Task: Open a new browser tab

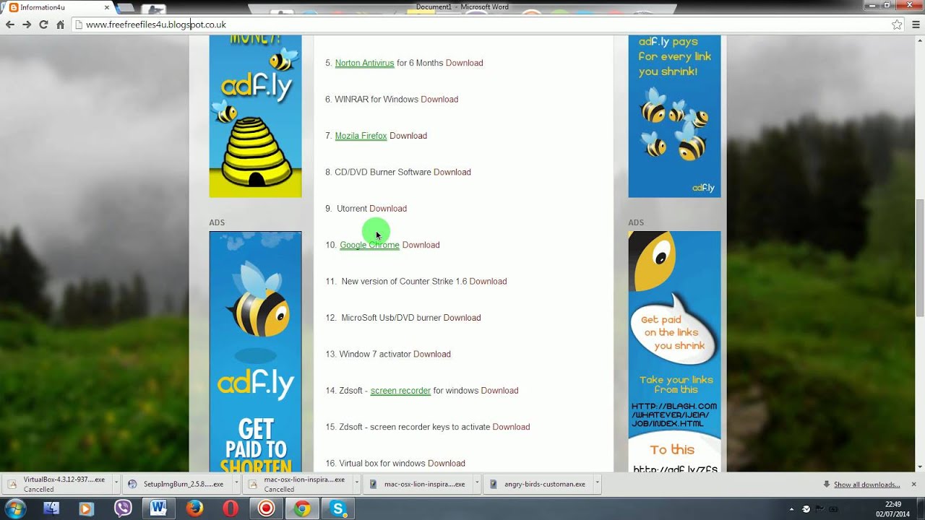Action: [125, 8]
